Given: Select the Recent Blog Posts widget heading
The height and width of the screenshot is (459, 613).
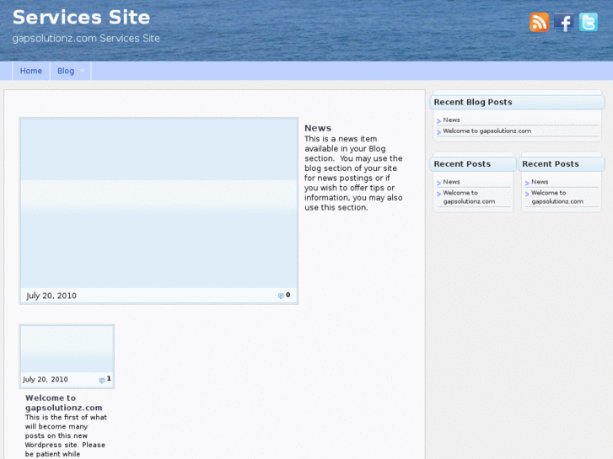Looking at the screenshot, I should [473, 102].
